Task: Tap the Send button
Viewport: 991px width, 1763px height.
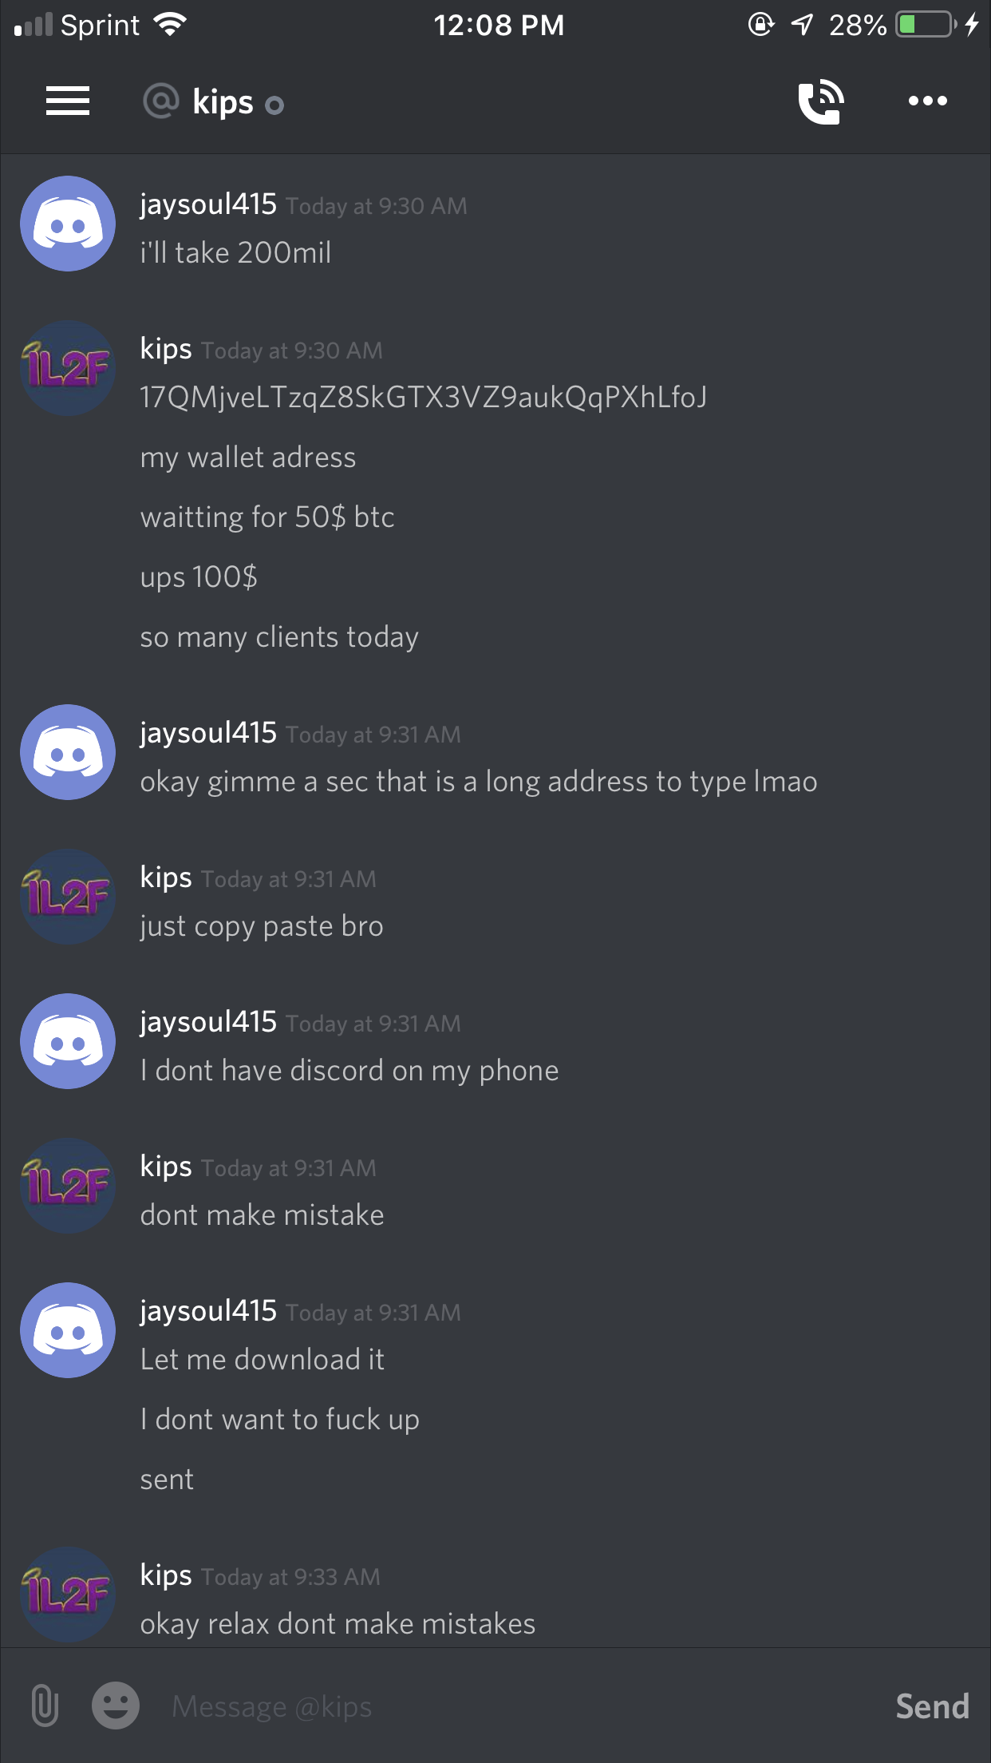Action: tap(932, 1706)
